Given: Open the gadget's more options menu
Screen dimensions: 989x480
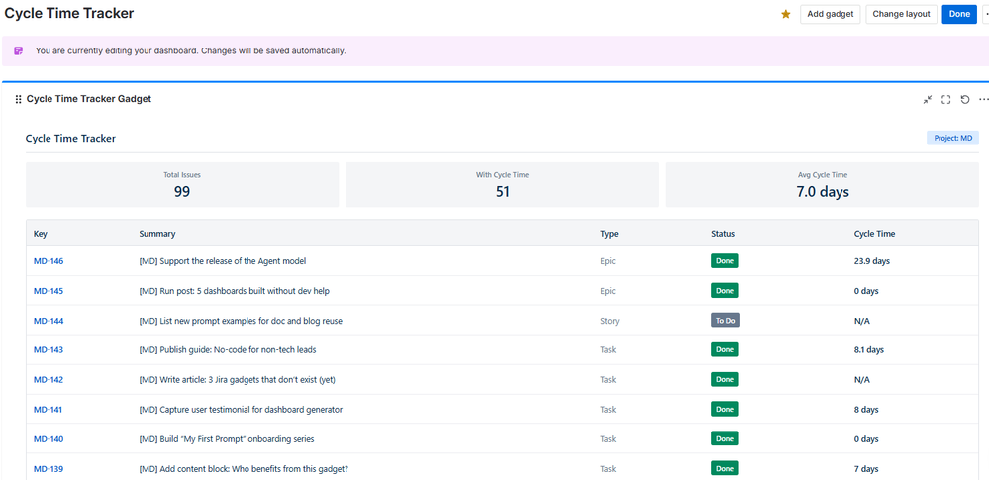Looking at the screenshot, I should (x=983, y=100).
